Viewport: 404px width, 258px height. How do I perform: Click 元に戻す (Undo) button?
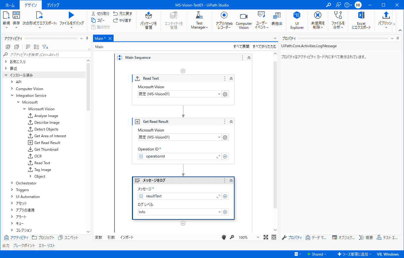pos(122,13)
